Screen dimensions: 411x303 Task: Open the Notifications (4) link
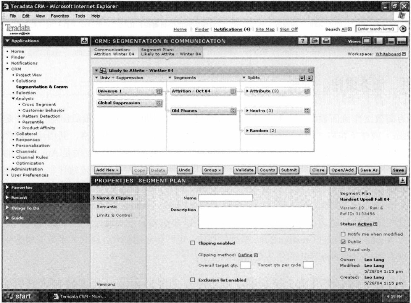point(232,29)
